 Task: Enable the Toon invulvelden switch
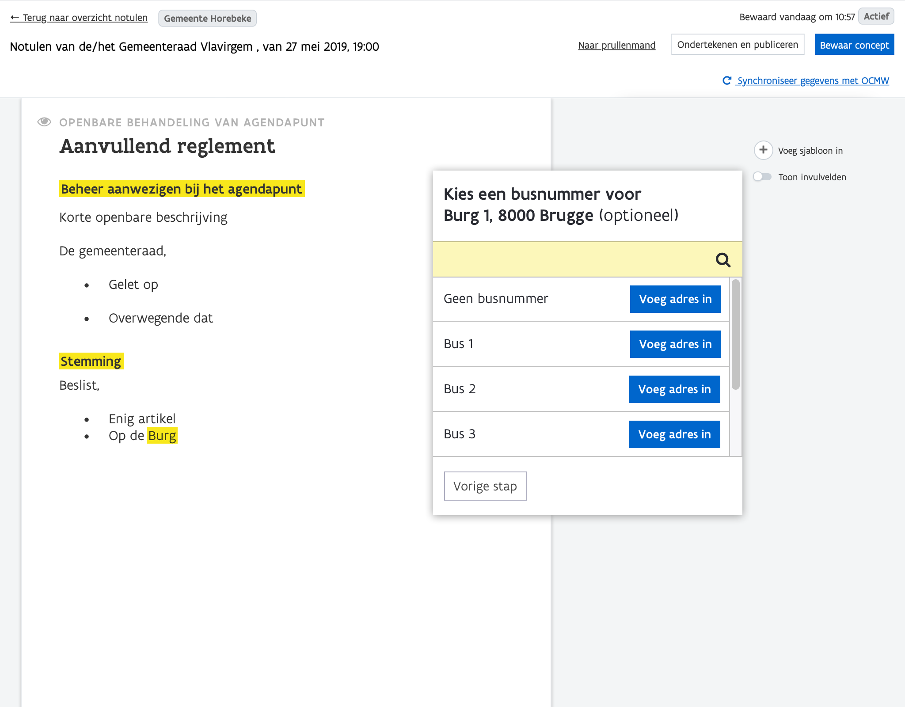(x=762, y=177)
